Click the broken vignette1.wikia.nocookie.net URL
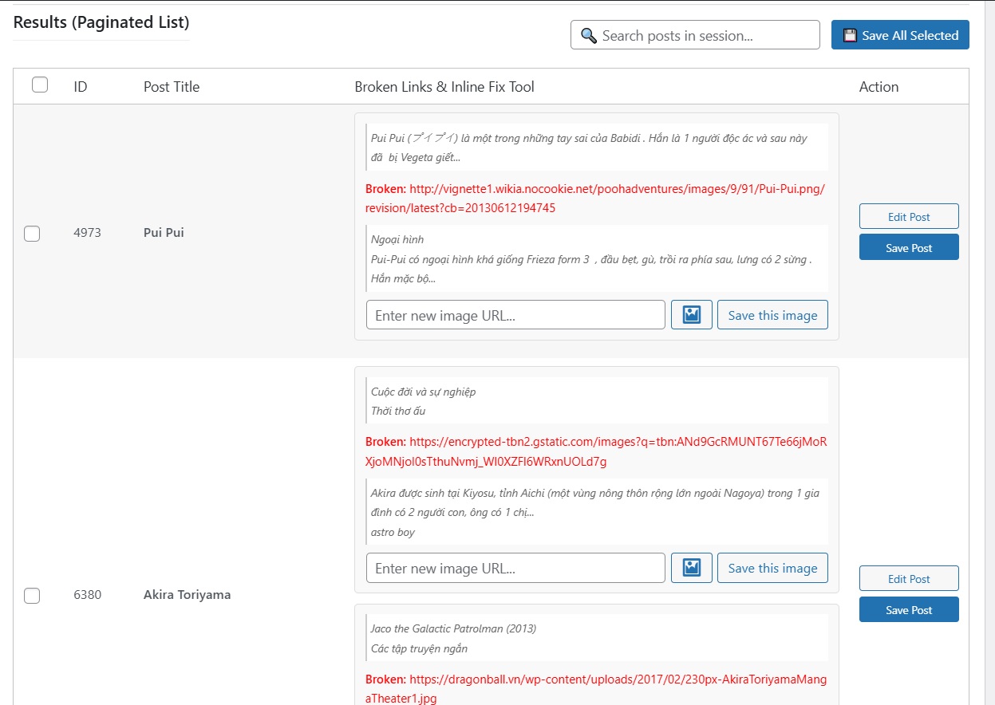Screen dimensions: 995x705 tap(595, 199)
